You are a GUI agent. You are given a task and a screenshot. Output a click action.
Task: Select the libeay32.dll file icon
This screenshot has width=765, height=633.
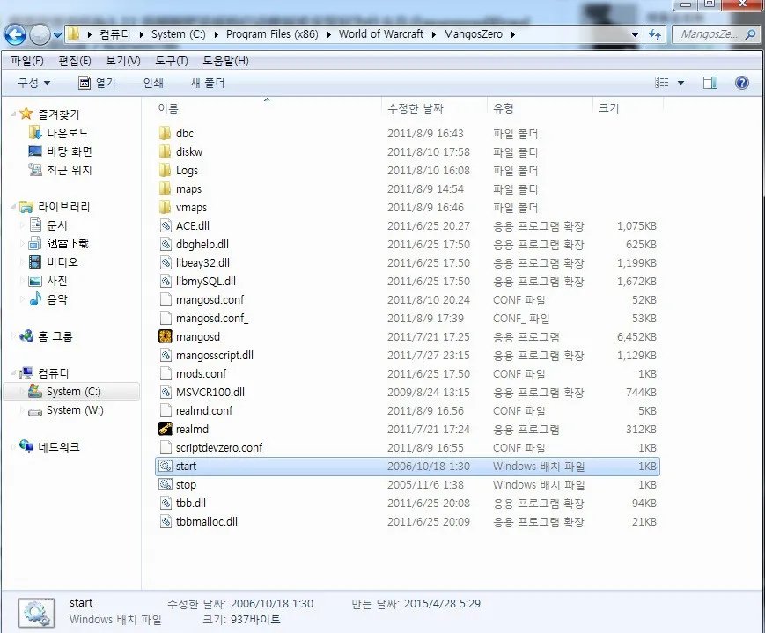(x=166, y=262)
